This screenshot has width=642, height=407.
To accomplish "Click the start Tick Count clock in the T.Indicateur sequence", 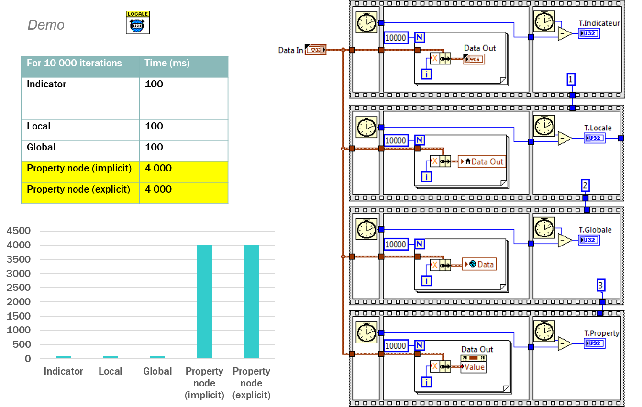I will pos(367,22).
